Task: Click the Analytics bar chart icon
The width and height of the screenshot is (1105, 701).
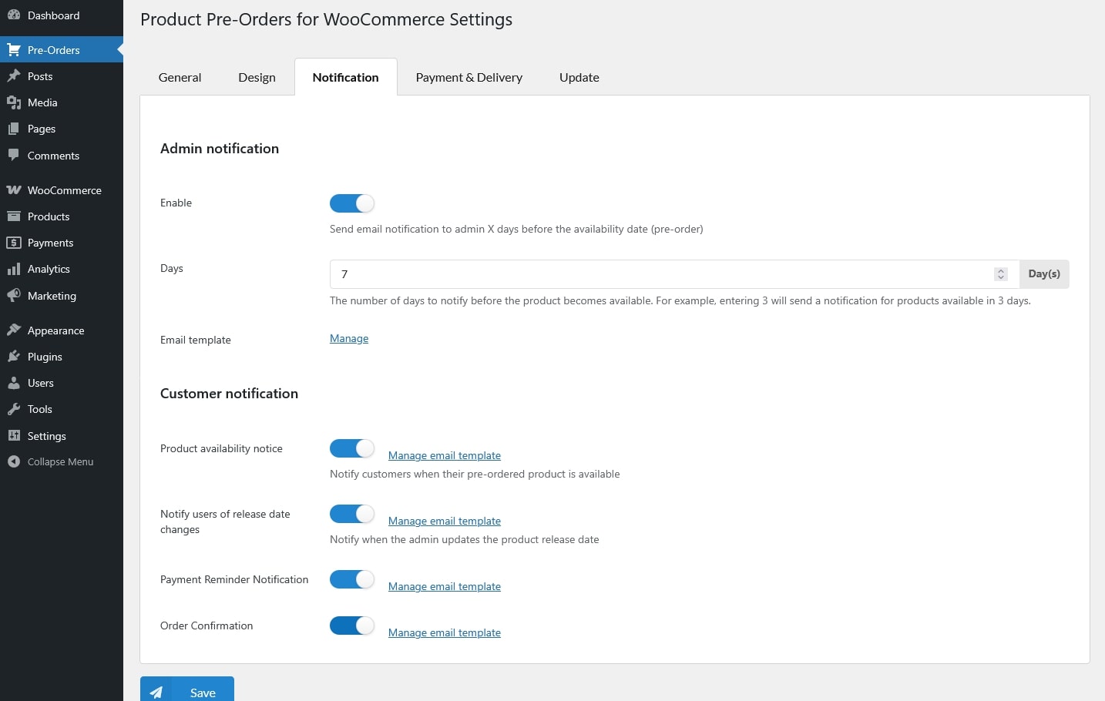Action: pyautogui.click(x=13, y=269)
